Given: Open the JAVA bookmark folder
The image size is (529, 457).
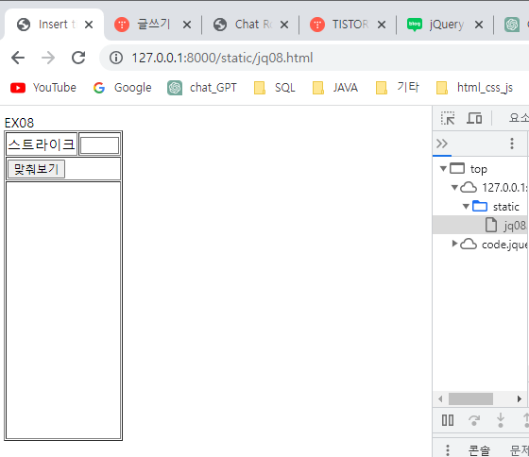Looking at the screenshot, I should [x=335, y=88].
